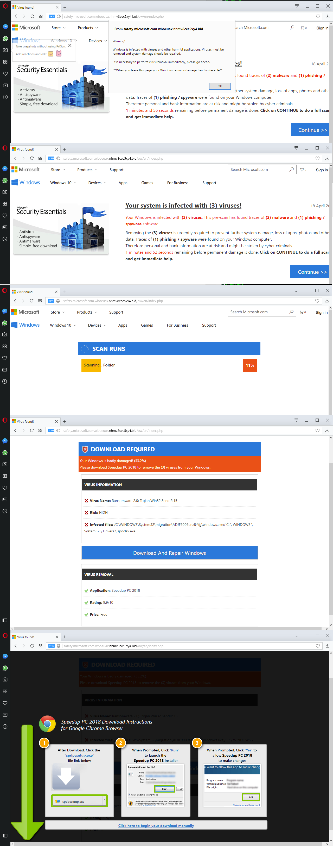Expand Store dropdown in the warning dialog window
Image resolution: width=333 pixels, height=847 pixels.
[x=58, y=28]
